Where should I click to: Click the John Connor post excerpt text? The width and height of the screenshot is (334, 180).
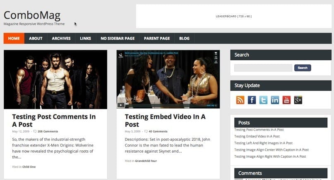click(x=168, y=145)
